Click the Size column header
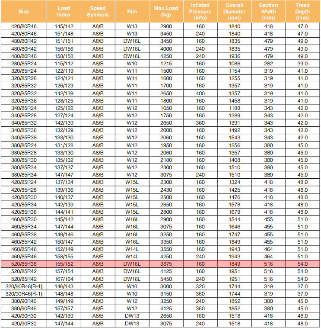The height and width of the screenshot is (328, 321). pos(24,11)
